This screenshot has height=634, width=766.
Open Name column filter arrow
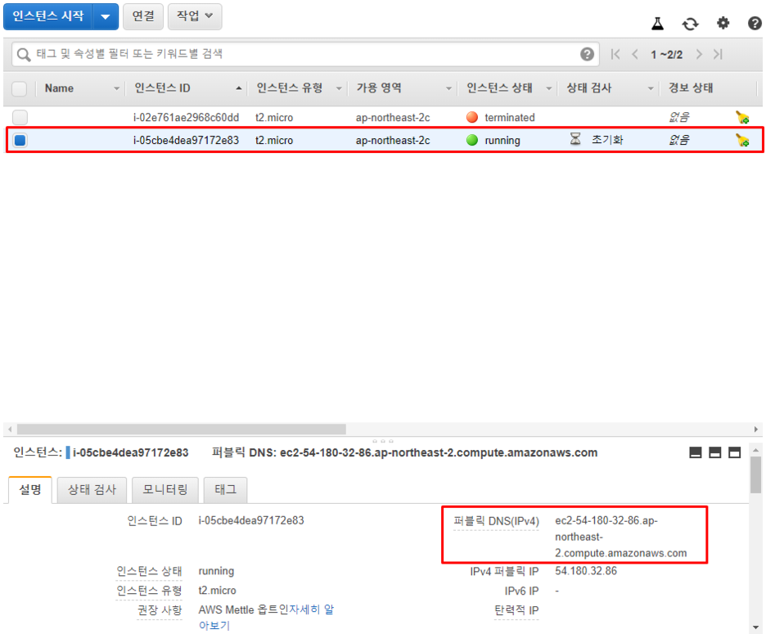pos(116,88)
